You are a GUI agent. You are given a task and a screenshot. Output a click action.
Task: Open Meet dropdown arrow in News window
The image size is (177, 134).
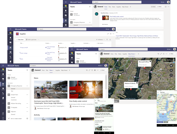click(x=106, y=70)
